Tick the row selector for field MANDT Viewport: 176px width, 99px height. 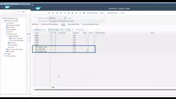point(34,35)
